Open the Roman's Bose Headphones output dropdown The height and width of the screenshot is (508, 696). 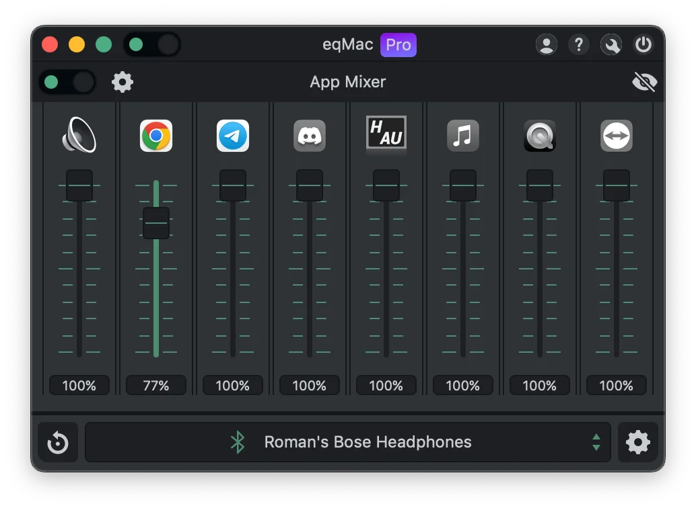[x=348, y=442]
